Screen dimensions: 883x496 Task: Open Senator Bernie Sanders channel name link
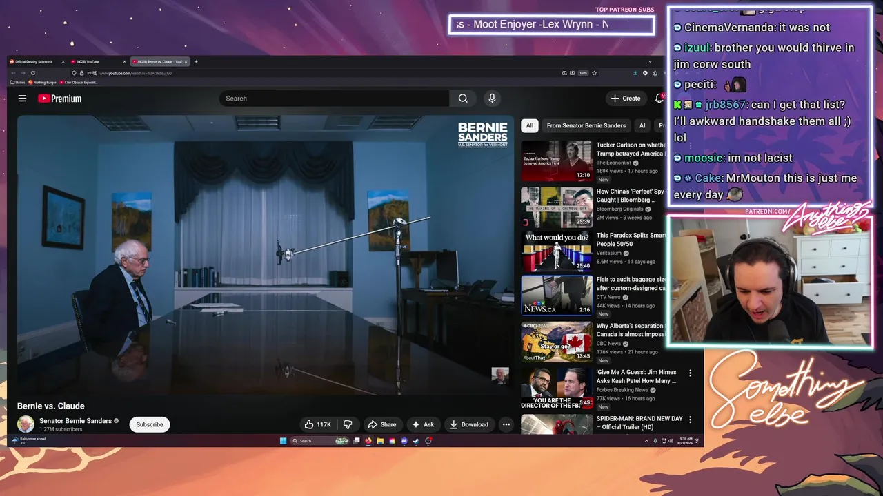tap(75, 421)
